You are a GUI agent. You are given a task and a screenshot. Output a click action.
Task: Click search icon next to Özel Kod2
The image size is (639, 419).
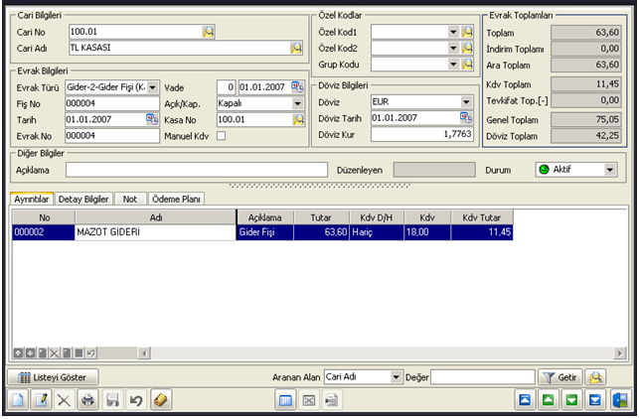point(467,48)
